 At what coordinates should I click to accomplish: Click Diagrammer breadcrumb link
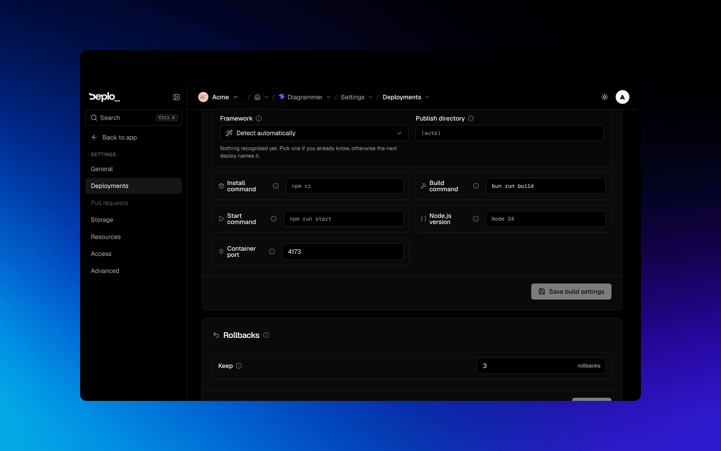305,97
